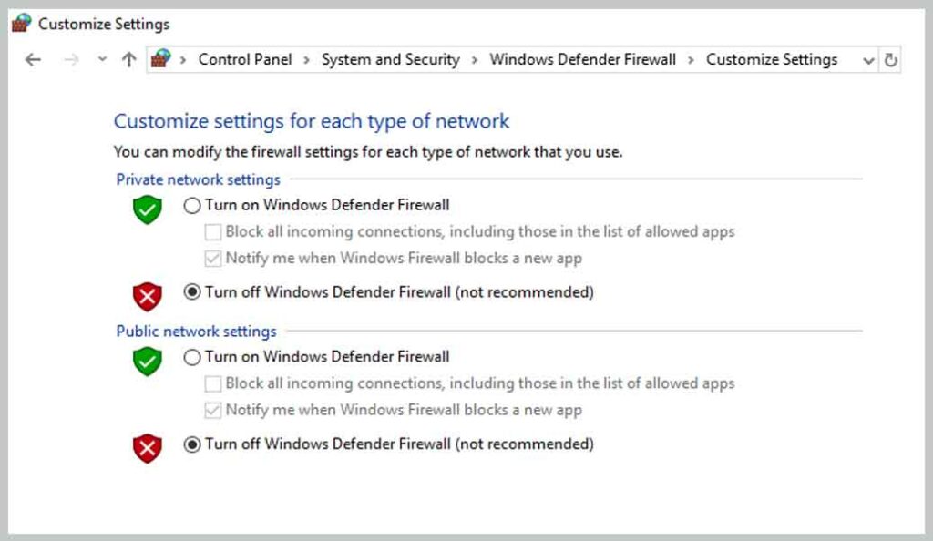933x541 pixels.
Task: Expand recent pages next to the forward arrow
Action: click(x=101, y=59)
